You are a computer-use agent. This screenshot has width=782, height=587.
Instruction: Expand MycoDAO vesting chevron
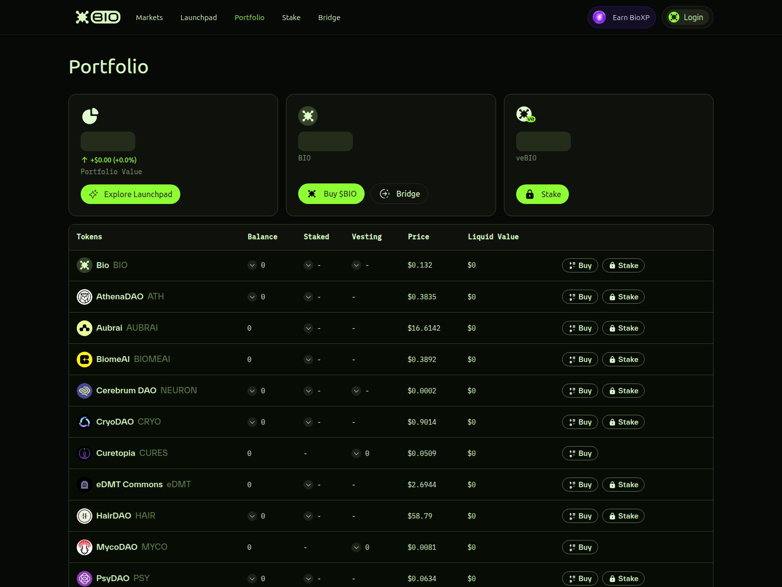356,547
